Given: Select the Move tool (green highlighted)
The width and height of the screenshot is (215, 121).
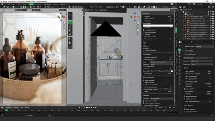Looking at the screenshot, I should [x=70, y=23].
